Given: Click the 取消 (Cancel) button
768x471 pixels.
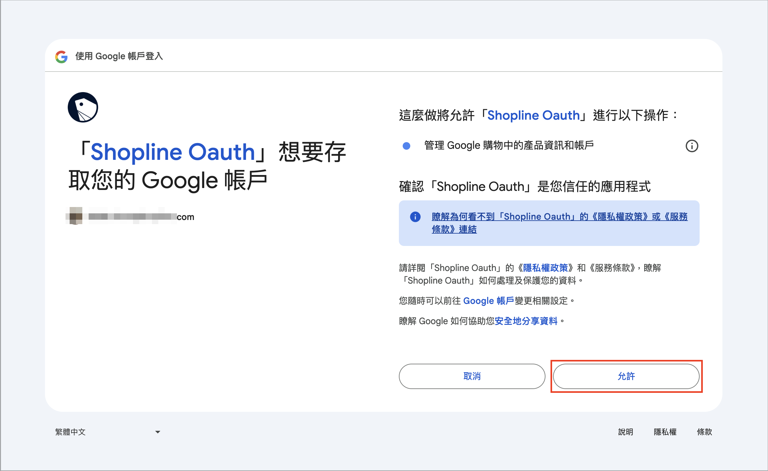Looking at the screenshot, I should tap(472, 376).
